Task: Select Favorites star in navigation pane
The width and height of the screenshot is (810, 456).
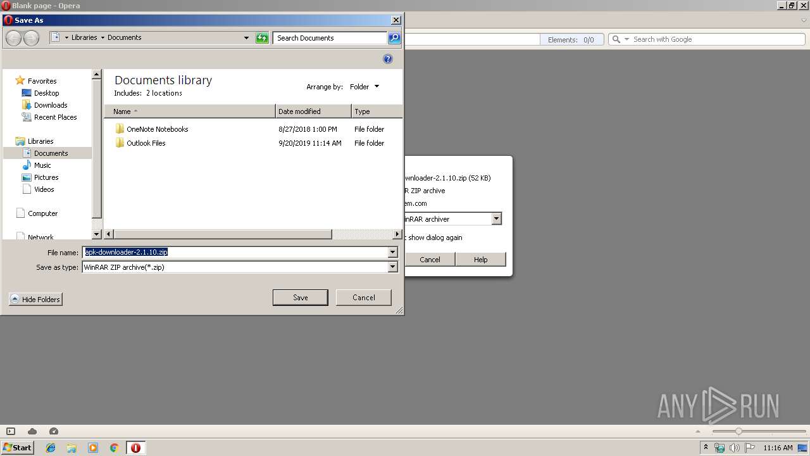Action: coord(20,80)
